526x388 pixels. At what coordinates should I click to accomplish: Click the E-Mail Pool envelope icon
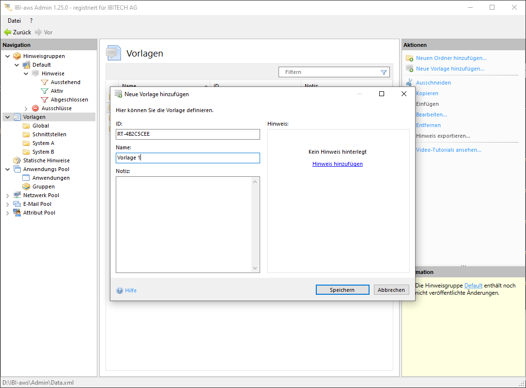tap(17, 204)
